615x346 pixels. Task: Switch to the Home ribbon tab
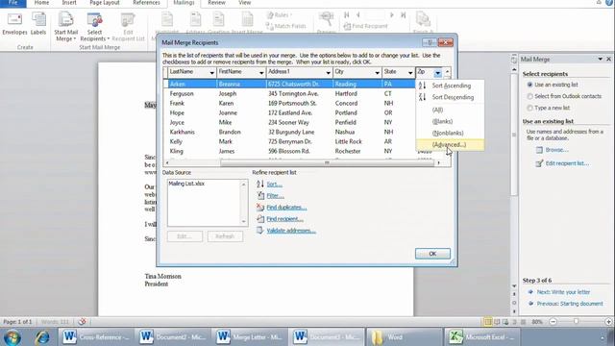41,3
